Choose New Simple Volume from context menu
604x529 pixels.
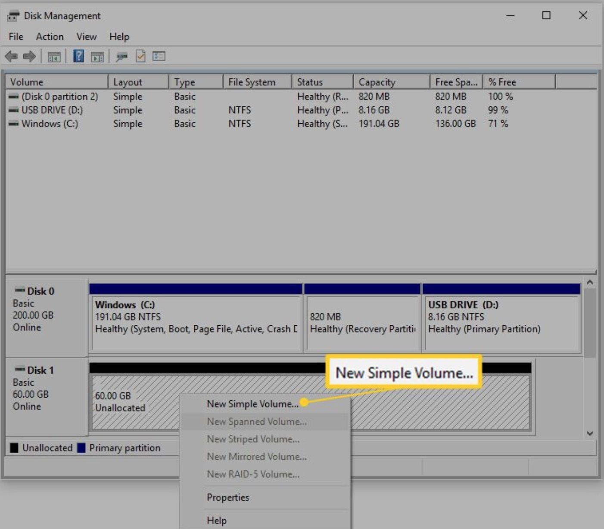tap(252, 404)
